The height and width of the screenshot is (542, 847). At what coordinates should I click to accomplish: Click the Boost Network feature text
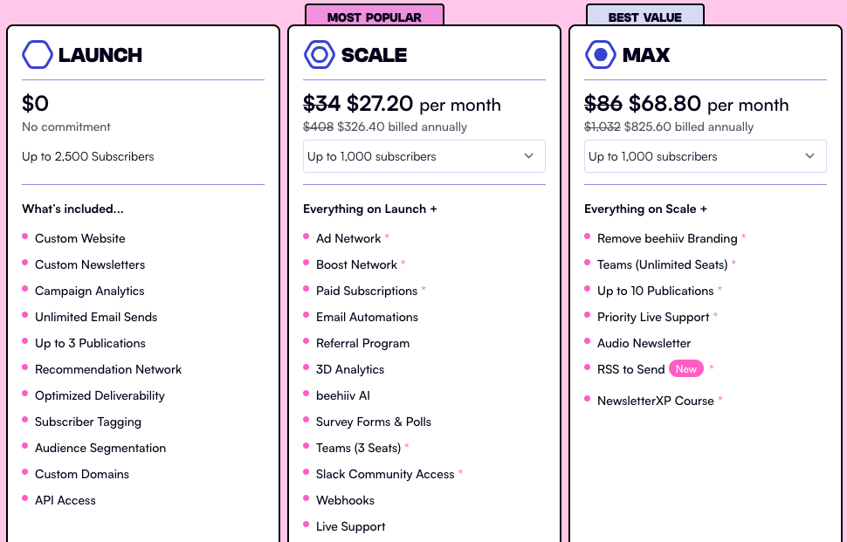[x=356, y=264]
